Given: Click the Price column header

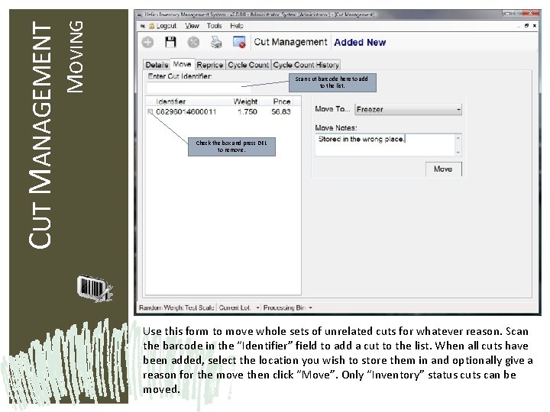Looking at the screenshot, I should pos(282,101).
